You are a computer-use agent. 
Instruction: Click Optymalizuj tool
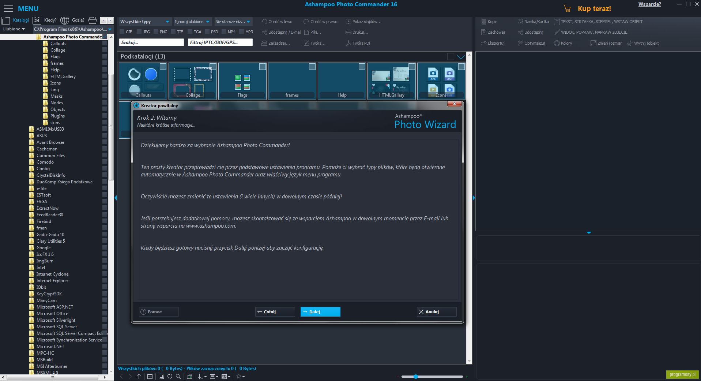pyautogui.click(x=531, y=43)
